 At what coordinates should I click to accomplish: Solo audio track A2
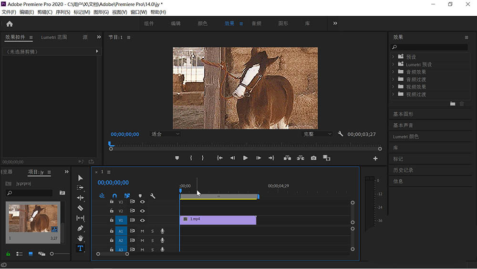[153, 240]
